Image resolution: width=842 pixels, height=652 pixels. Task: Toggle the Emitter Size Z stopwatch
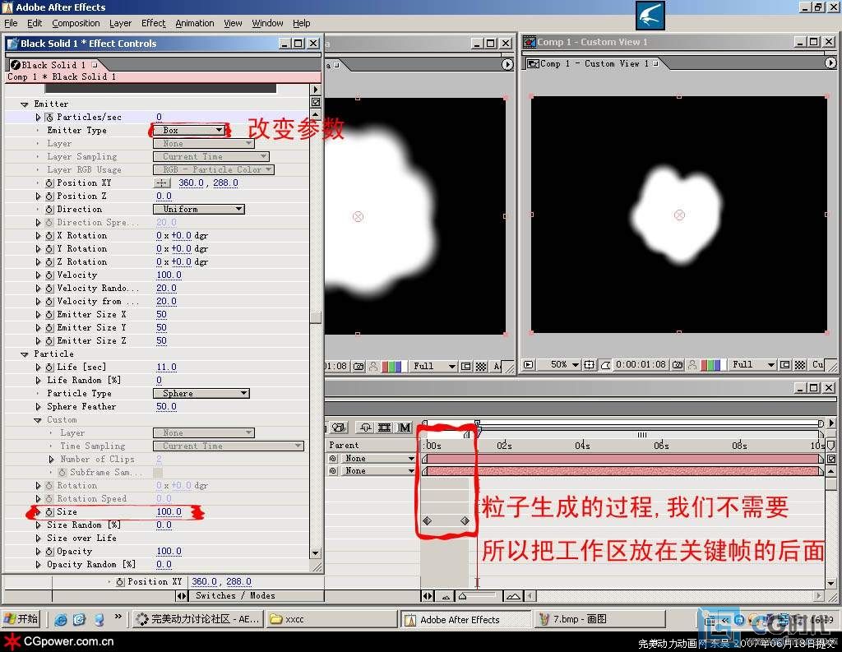pos(49,341)
